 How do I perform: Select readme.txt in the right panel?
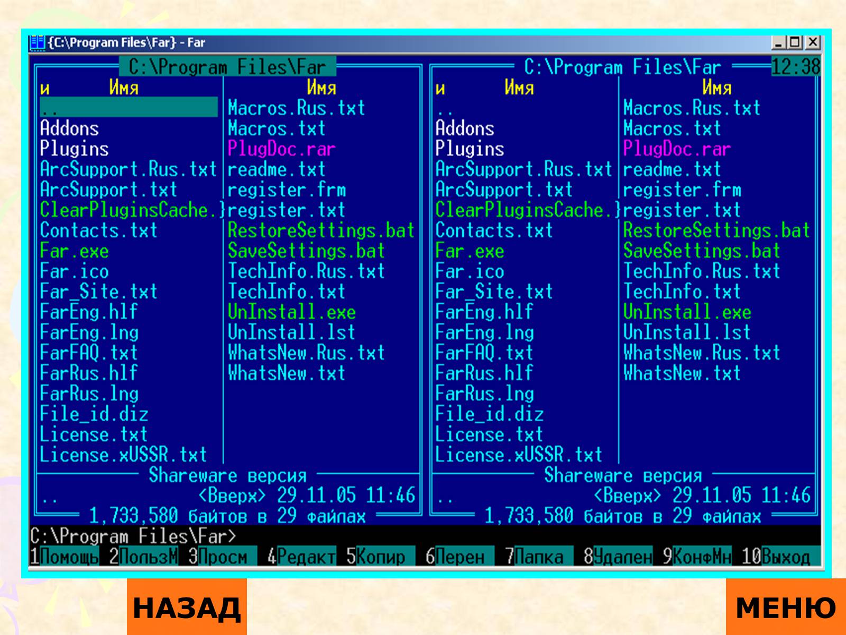point(672,169)
